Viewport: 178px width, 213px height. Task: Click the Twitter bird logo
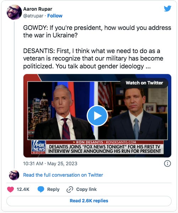coord(167,9)
